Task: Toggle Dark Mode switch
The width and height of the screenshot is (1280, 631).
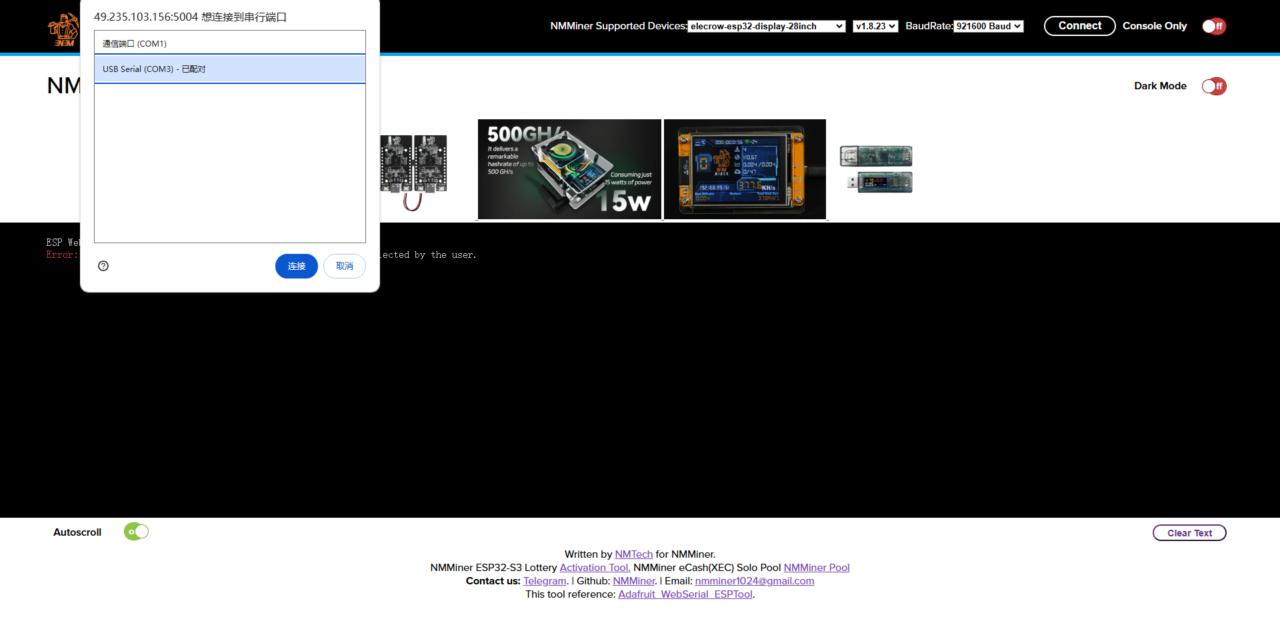Action: (1213, 86)
